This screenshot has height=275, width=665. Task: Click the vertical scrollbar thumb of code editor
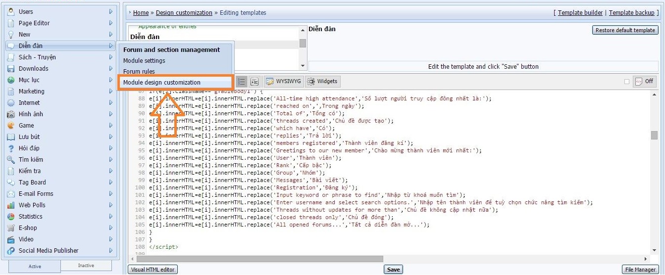click(x=654, y=135)
